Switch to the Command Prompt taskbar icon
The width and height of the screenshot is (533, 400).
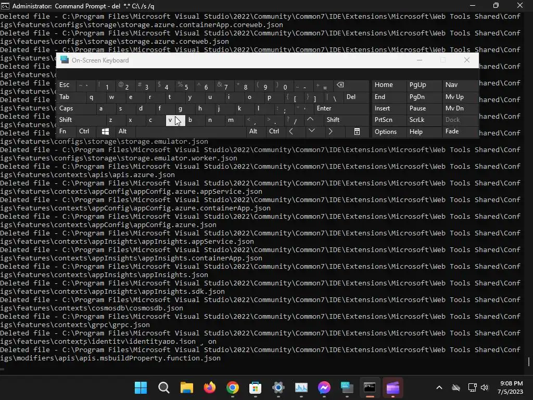click(x=370, y=387)
